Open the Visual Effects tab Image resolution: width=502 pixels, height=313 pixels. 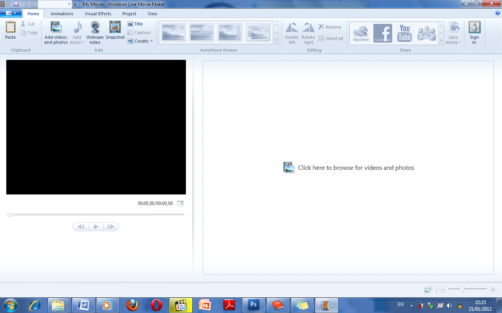click(x=98, y=14)
